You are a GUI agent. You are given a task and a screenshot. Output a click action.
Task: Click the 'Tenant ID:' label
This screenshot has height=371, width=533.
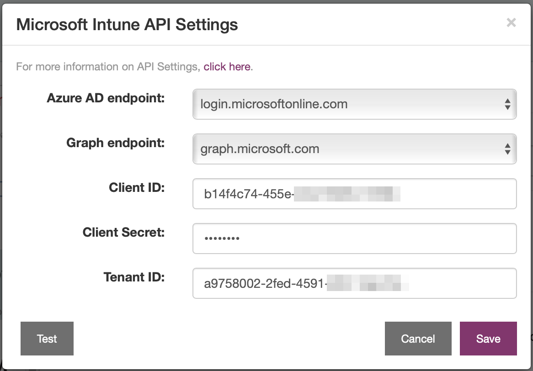click(x=134, y=277)
